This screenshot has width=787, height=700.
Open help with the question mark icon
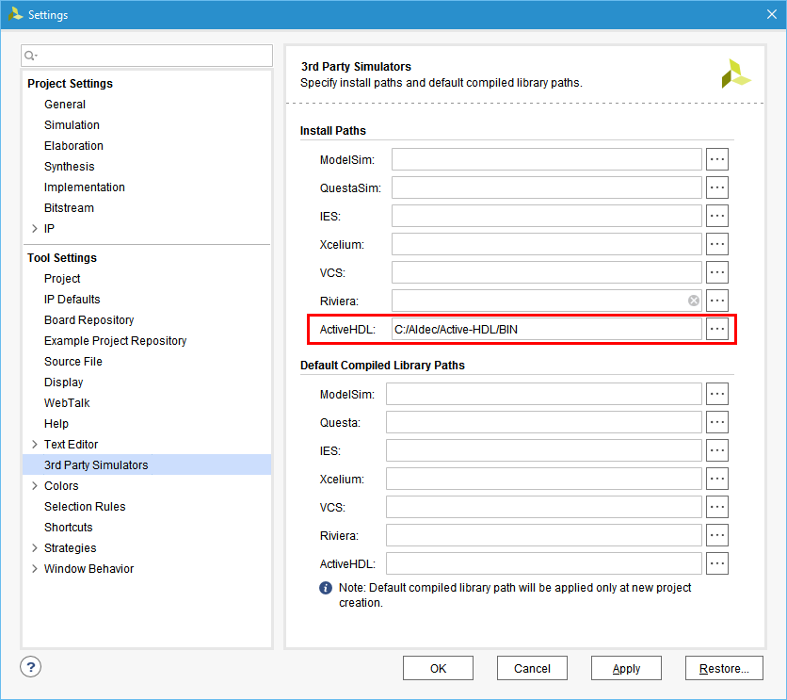[31, 667]
